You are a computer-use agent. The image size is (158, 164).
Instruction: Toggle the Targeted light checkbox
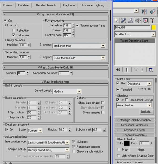coord(118,90)
